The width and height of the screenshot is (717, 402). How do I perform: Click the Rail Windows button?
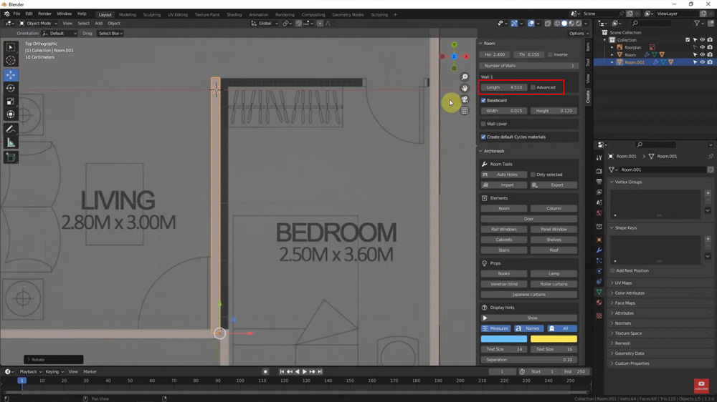click(504, 230)
